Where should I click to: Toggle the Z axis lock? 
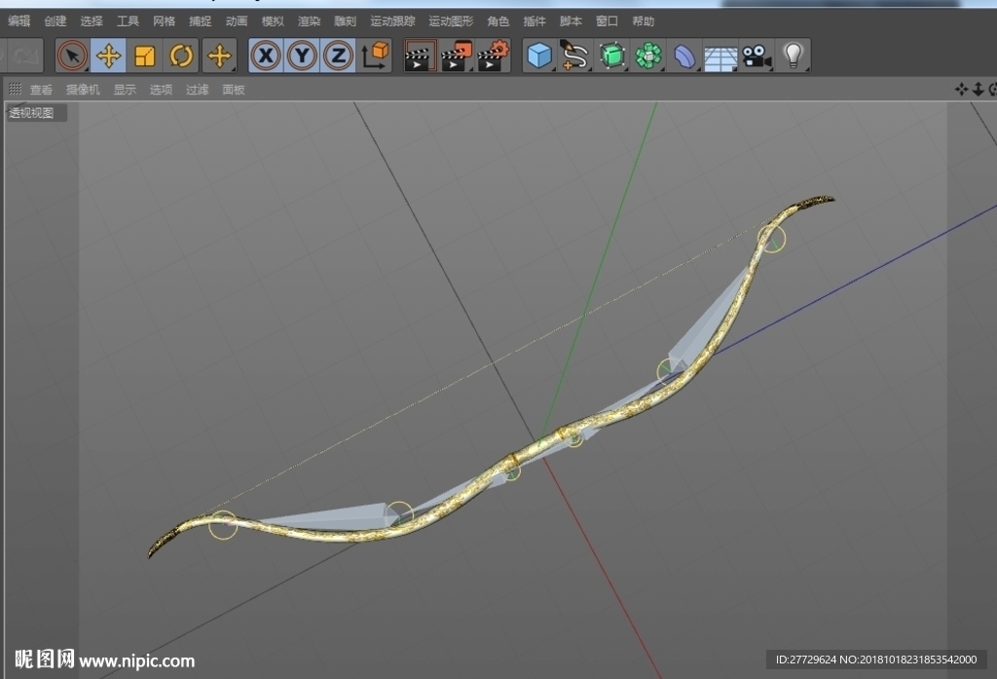tap(338, 56)
